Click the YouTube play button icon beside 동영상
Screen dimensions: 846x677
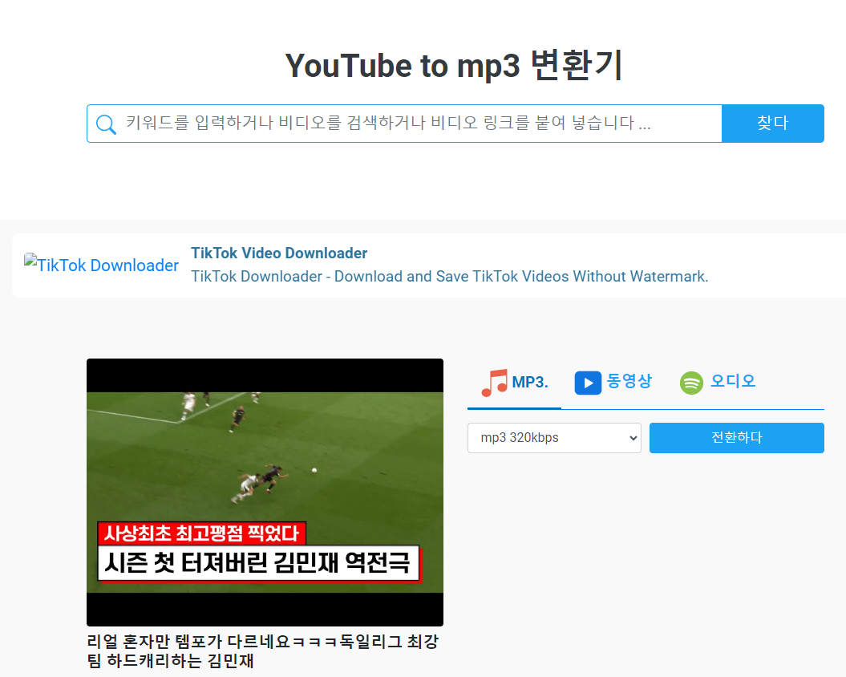pyautogui.click(x=588, y=383)
